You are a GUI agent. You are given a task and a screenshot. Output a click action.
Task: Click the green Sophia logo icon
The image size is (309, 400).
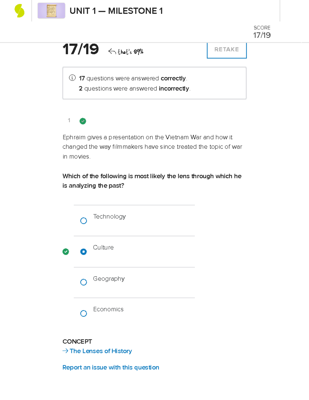19,11
